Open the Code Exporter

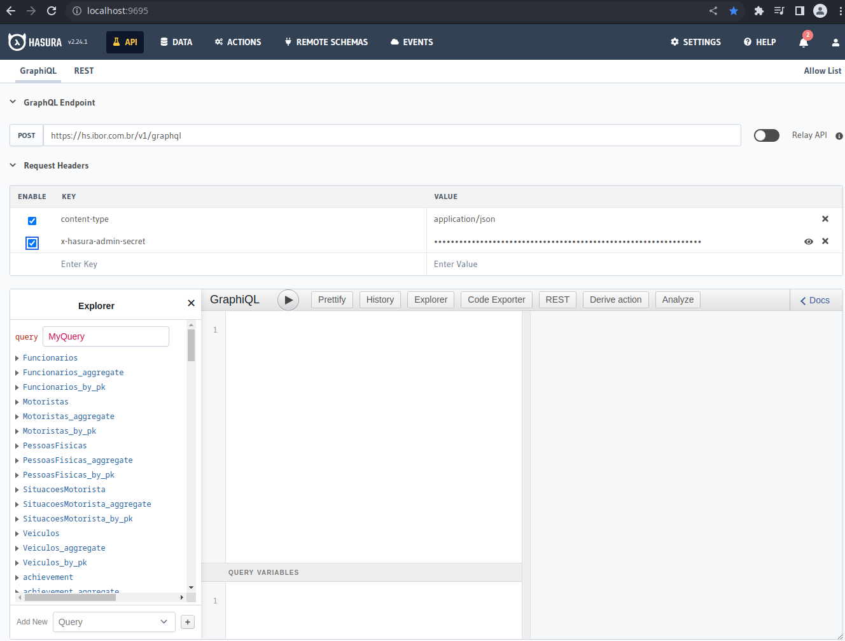pos(497,300)
